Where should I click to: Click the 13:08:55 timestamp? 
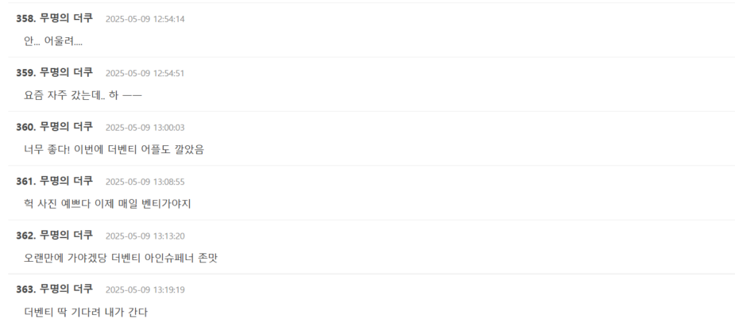coord(145,182)
